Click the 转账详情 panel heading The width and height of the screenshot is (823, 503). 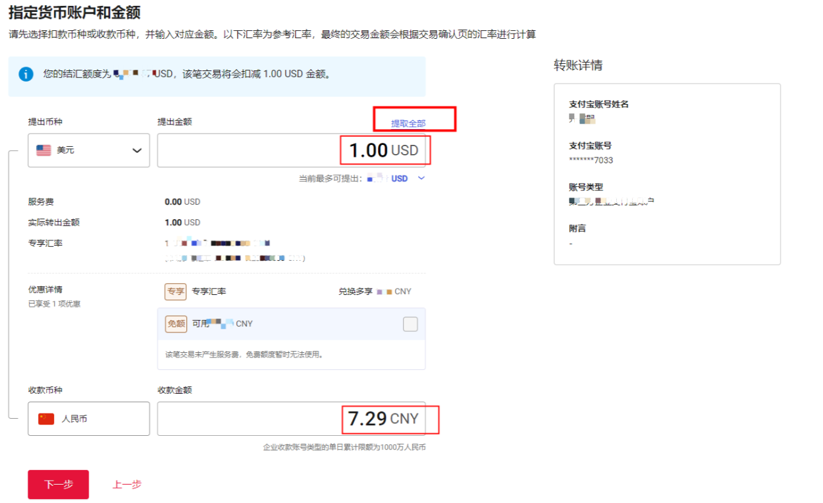pyautogui.click(x=574, y=65)
